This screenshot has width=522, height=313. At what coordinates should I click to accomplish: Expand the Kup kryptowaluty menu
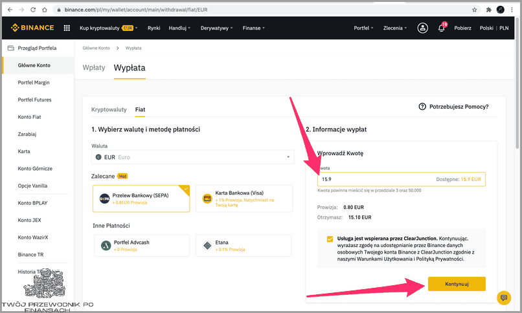(x=109, y=28)
